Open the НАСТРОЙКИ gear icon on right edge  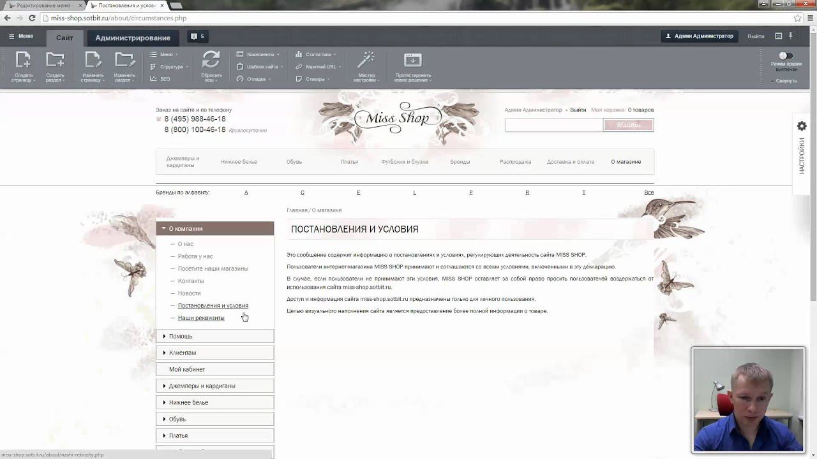(x=802, y=126)
